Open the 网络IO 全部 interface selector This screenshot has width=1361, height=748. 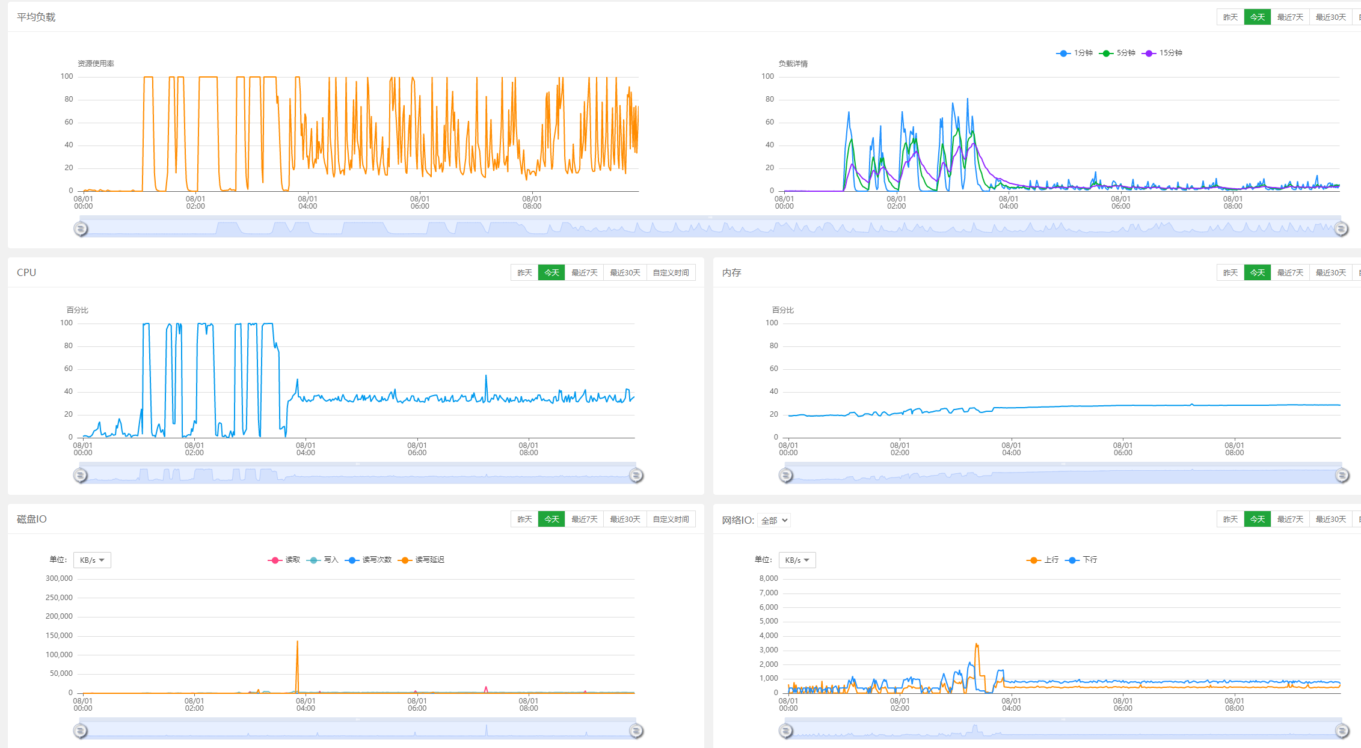point(774,520)
